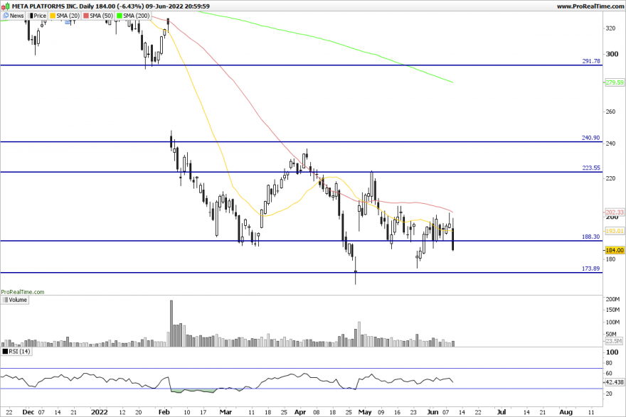Click the 100M volume axis label

(x=612, y=322)
